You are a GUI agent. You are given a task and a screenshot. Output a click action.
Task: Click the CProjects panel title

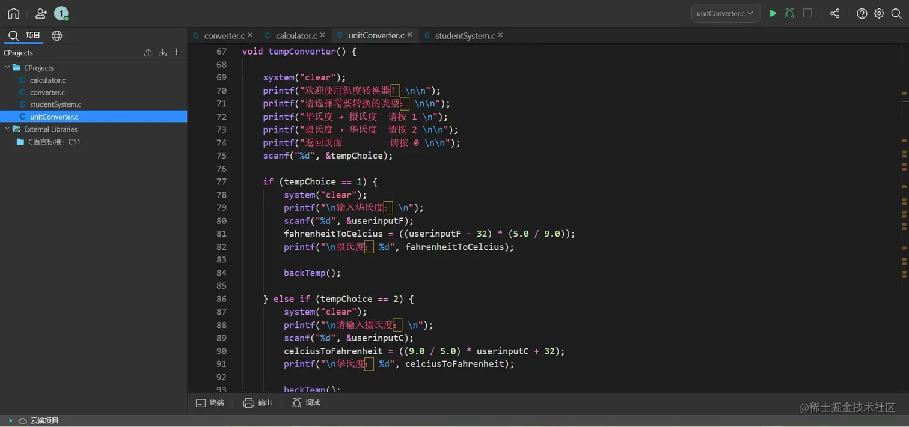click(18, 53)
